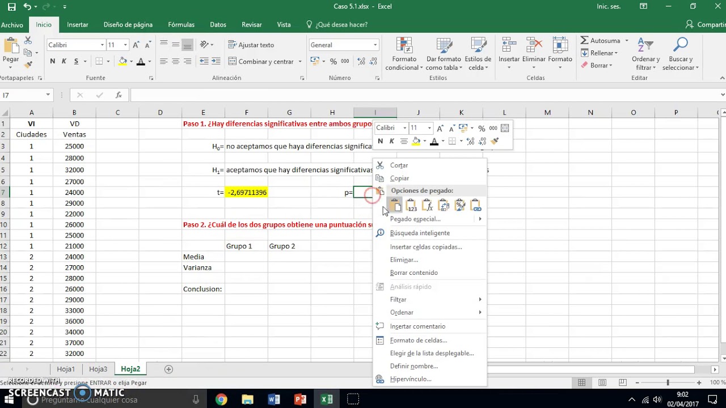Click the center align icon in ribbon
The width and height of the screenshot is (726, 408).
(175, 61)
